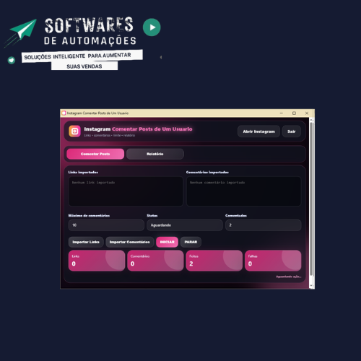361x361 pixels.
Task: Click the Comentários importados text area
Action: (x=243, y=191)
